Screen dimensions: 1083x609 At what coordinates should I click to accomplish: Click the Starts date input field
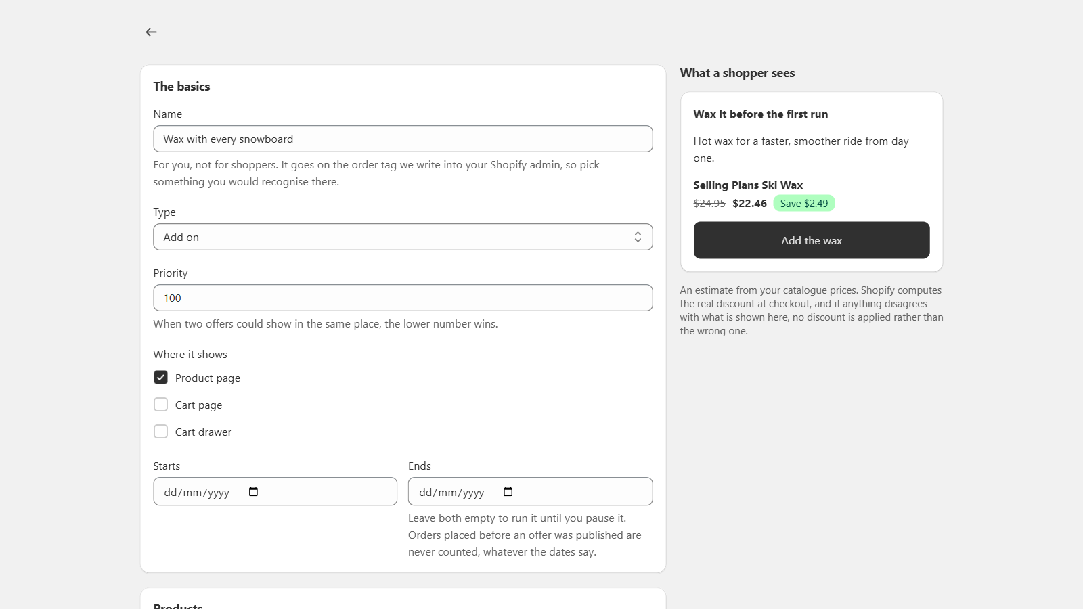click(275, 492)
